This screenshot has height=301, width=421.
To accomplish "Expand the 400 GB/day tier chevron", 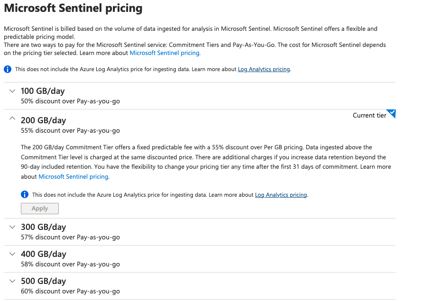I will point(12,254).
